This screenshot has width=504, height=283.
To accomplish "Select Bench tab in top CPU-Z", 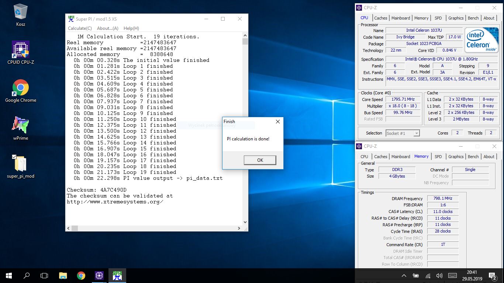I will click(473, 18).
